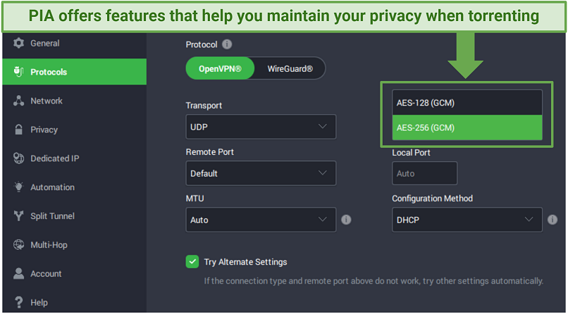Click the Dedicated IP globe icon
This screenshot has width=568, height=314.
point(18,158)
